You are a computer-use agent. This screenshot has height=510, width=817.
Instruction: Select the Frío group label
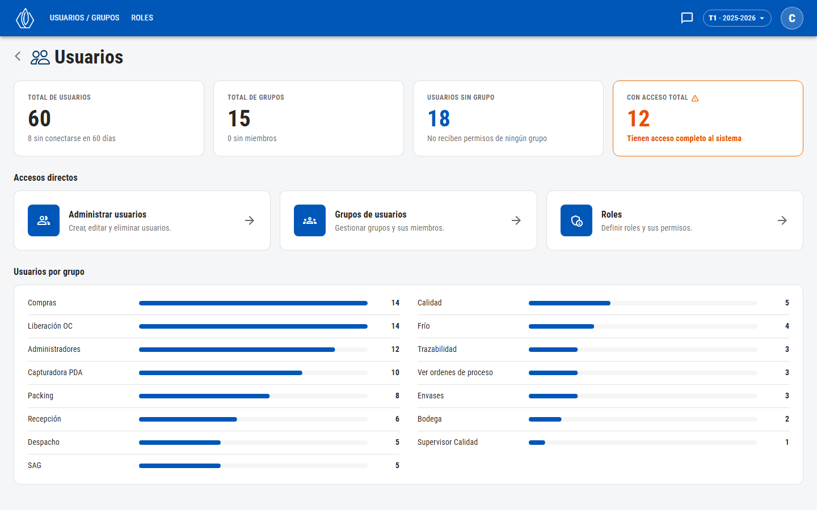[x=424, y=326]
